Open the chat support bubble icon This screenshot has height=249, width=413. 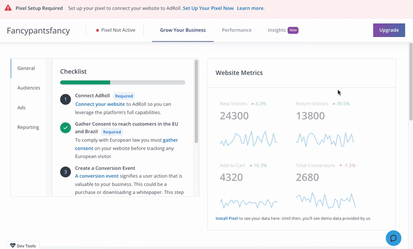(x=393, y=238)
